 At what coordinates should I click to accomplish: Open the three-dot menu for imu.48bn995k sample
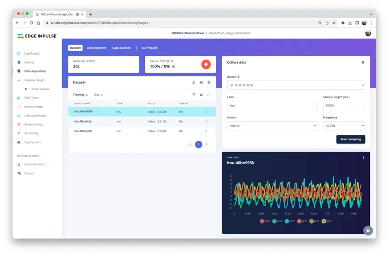[x=206, y=112]
